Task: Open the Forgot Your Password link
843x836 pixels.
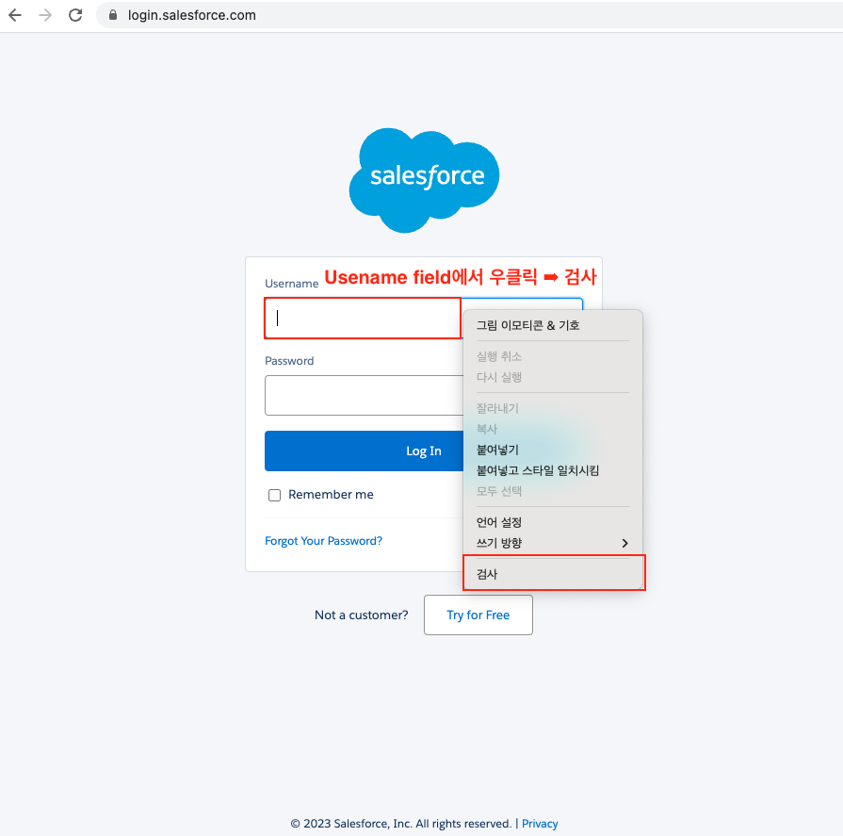Action: tap(323, 541)
